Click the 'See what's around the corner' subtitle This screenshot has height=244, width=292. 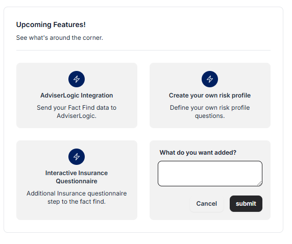tap(60, 38)
